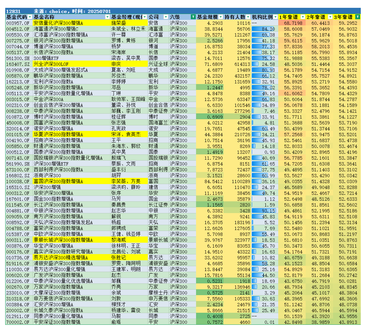Screen dimensions: 366x330
Task: Open the 基金经理 column filter dropdown
Action: pyautogui.click(x=145, y=17)
